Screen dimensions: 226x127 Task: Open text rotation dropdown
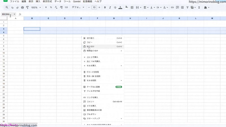click(x=166, y=8)
